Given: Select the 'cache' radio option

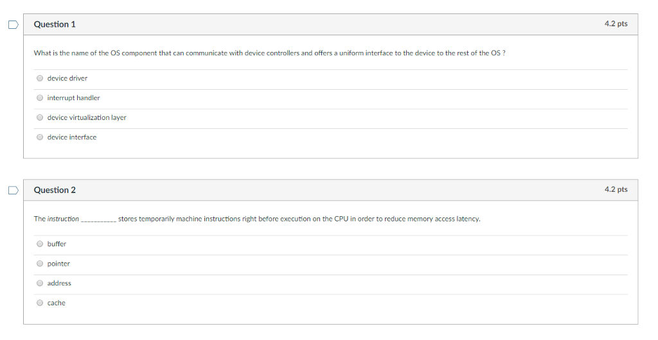Looking at the screenshot, I should point(40,303).
